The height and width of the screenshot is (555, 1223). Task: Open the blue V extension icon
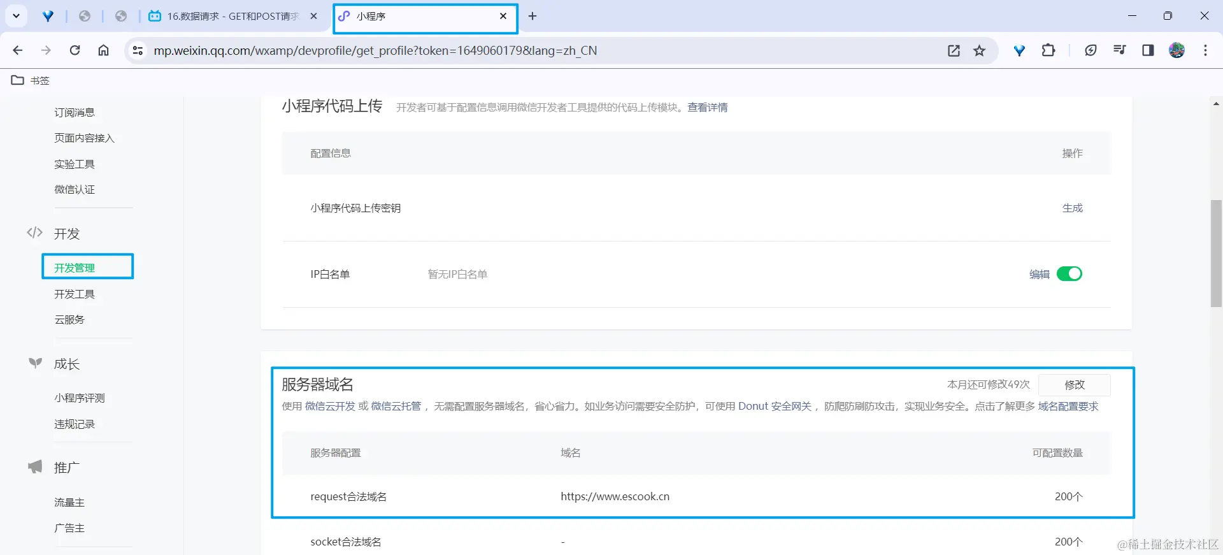pos(1020,50)
